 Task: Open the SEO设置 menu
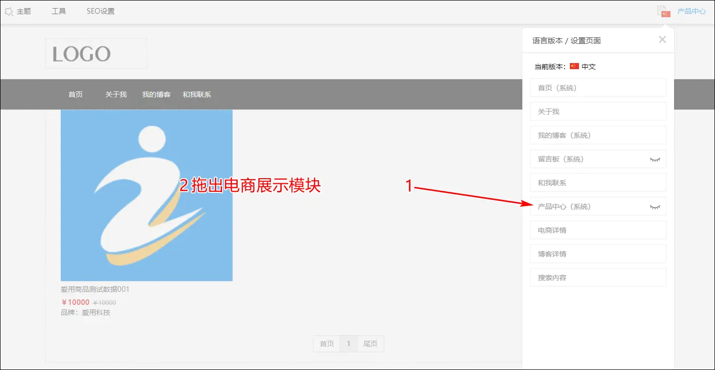100,11
